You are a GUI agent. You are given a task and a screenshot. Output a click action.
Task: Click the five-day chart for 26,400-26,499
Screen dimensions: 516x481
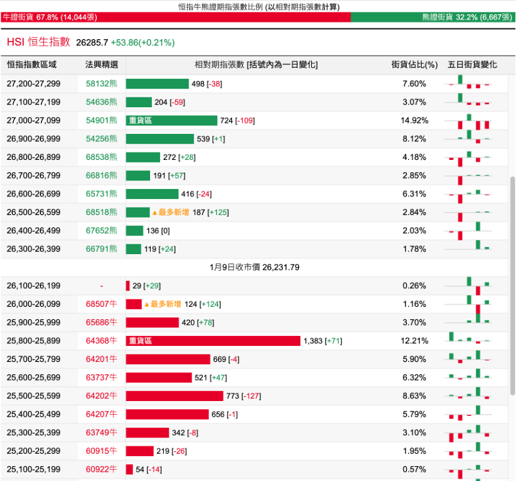(x=469, y=231)
